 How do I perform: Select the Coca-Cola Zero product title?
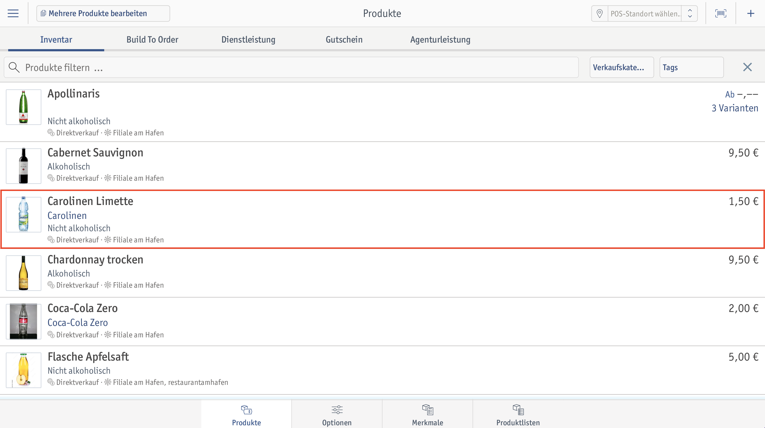[x=83, y=308]
